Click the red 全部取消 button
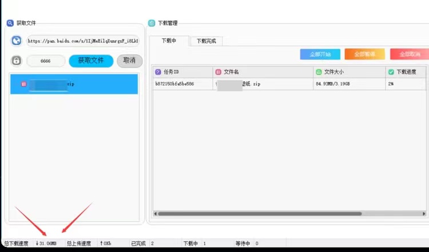Viewport: 429px width, 252px height. [x=410, y=54]
